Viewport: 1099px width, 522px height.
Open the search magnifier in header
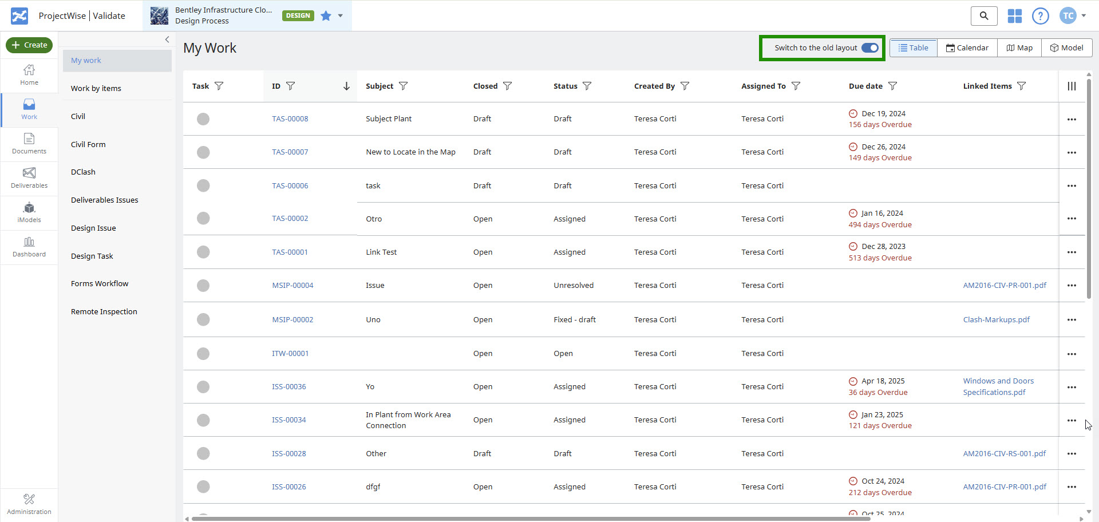pos(983,16)
